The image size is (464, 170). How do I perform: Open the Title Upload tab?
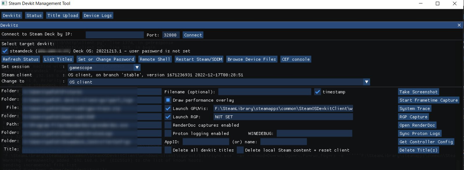[63, 15]
